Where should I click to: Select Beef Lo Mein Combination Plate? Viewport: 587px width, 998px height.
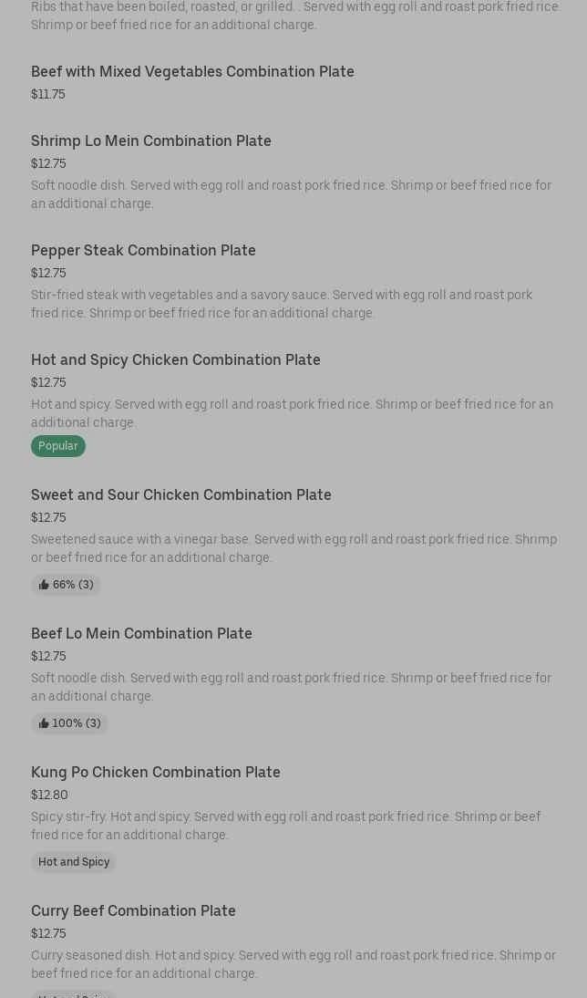(x=141, y=633)
